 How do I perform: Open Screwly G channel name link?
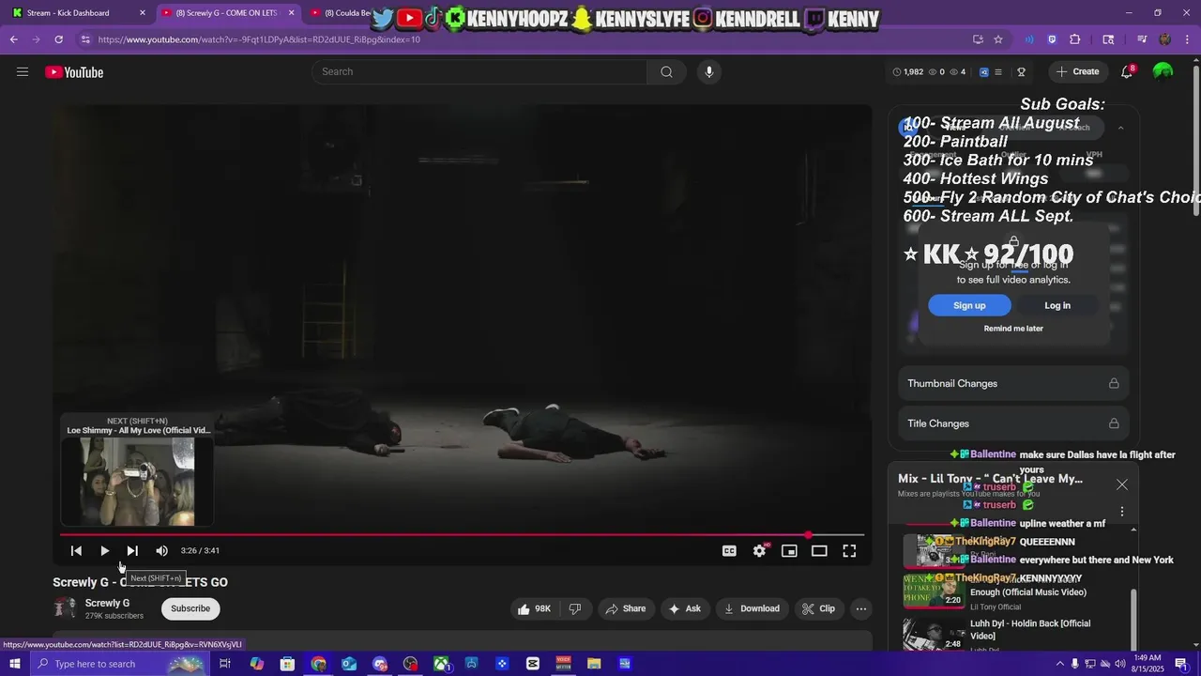point(107,603)
